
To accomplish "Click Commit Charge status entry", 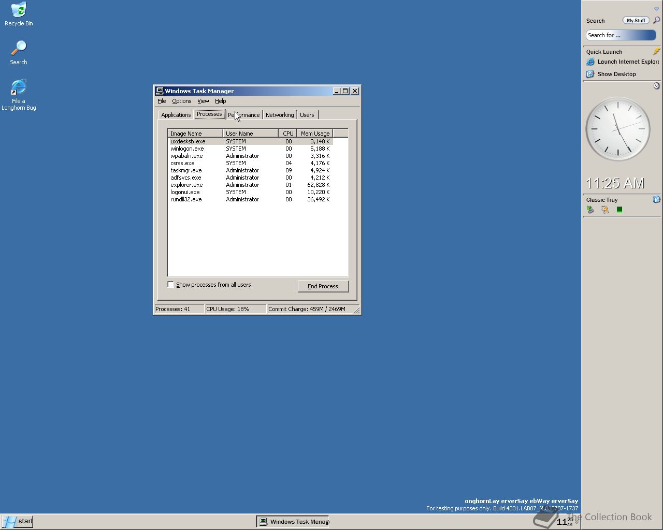I will click(x=311, y=309).
